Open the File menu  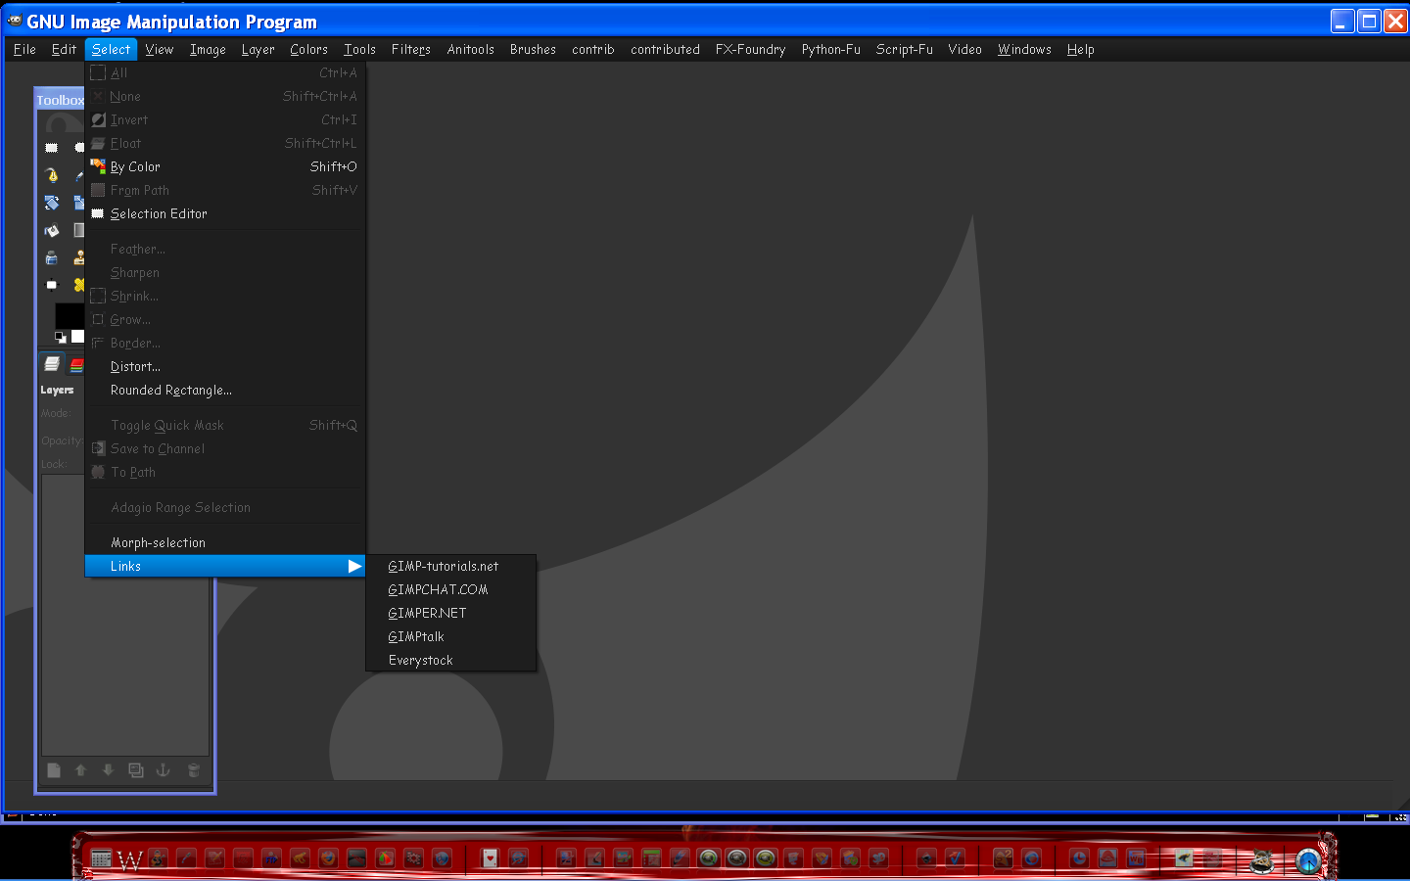24,49
